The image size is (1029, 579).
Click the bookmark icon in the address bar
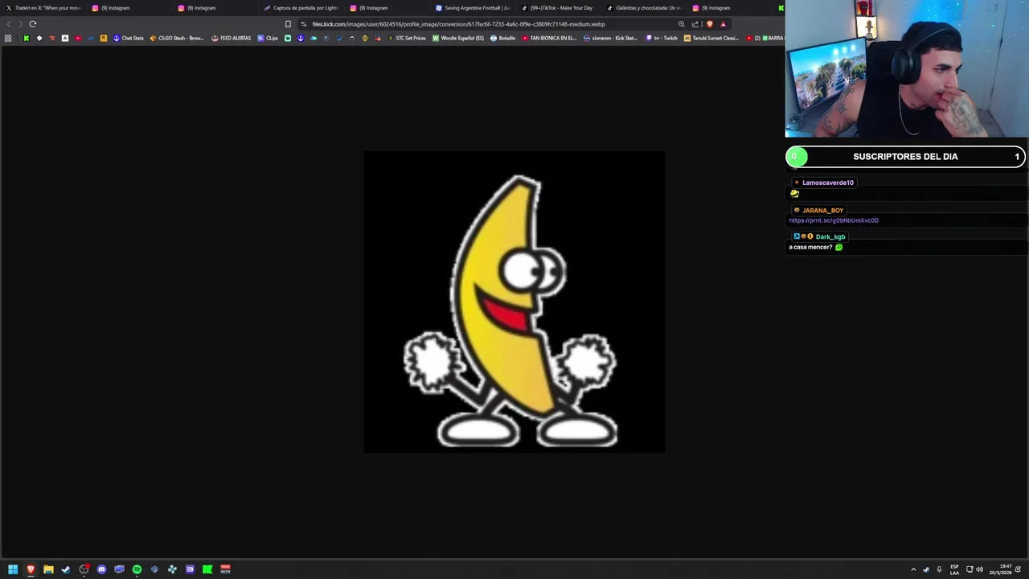(x=288, y=24)
